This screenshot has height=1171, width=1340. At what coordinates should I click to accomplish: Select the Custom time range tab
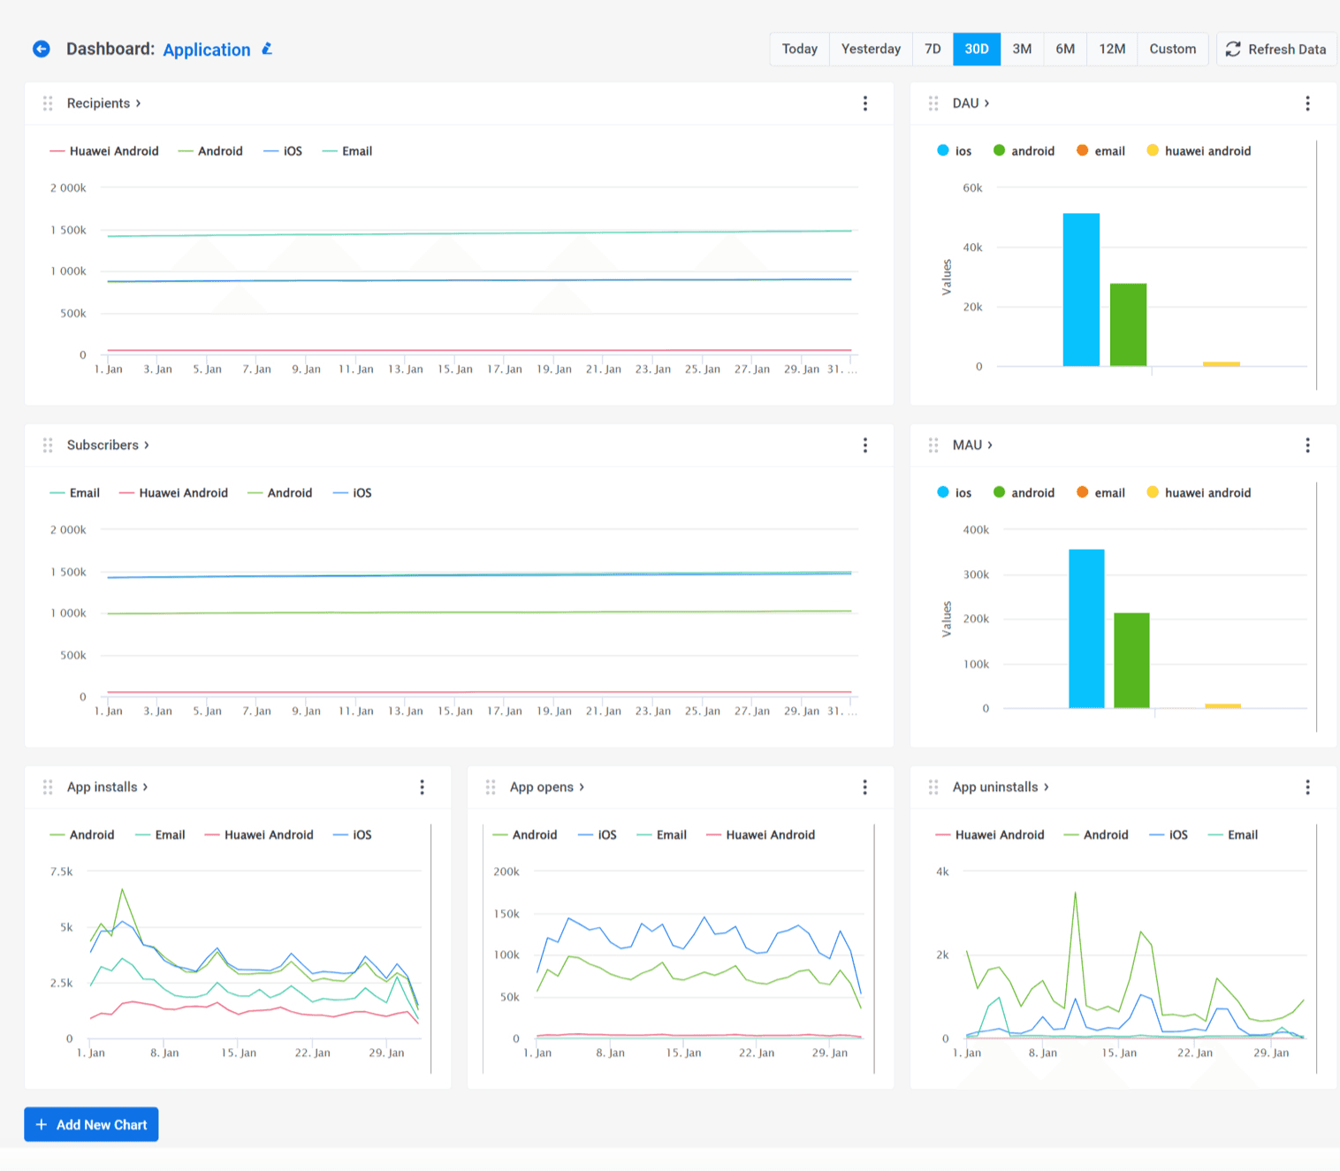click(x=1172, y=49)
